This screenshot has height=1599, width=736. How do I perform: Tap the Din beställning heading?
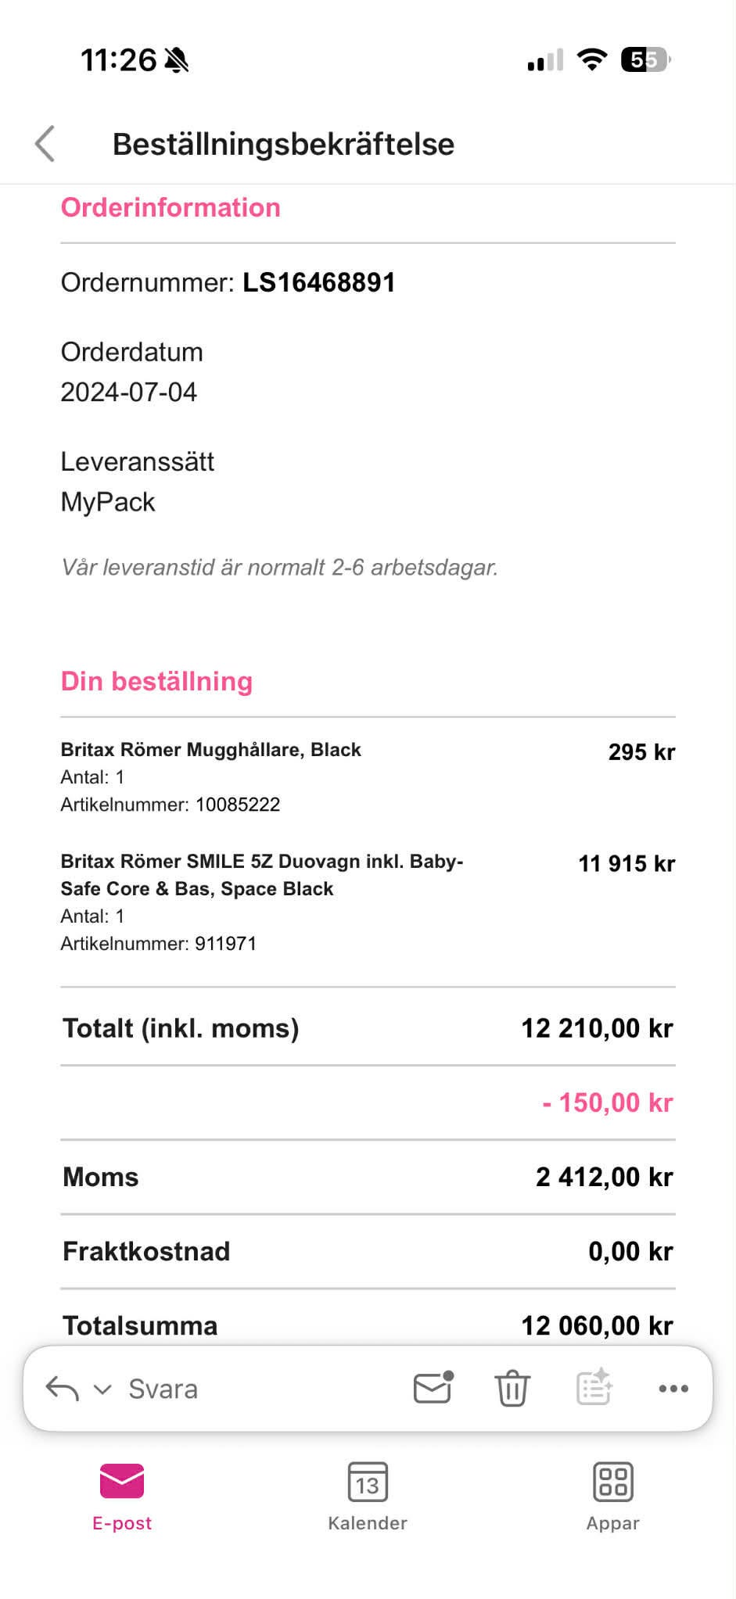pos(156,682)
